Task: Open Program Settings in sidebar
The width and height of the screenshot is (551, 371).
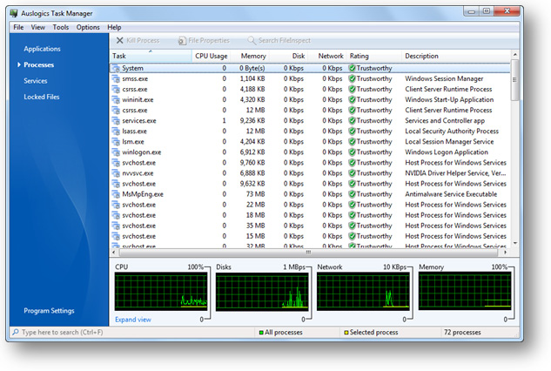Action: click(x=49, y=311)
